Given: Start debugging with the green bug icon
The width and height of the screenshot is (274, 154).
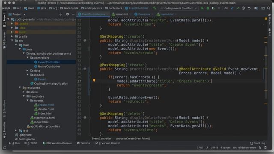Looking at the screenshot, I should pos(208,8).
